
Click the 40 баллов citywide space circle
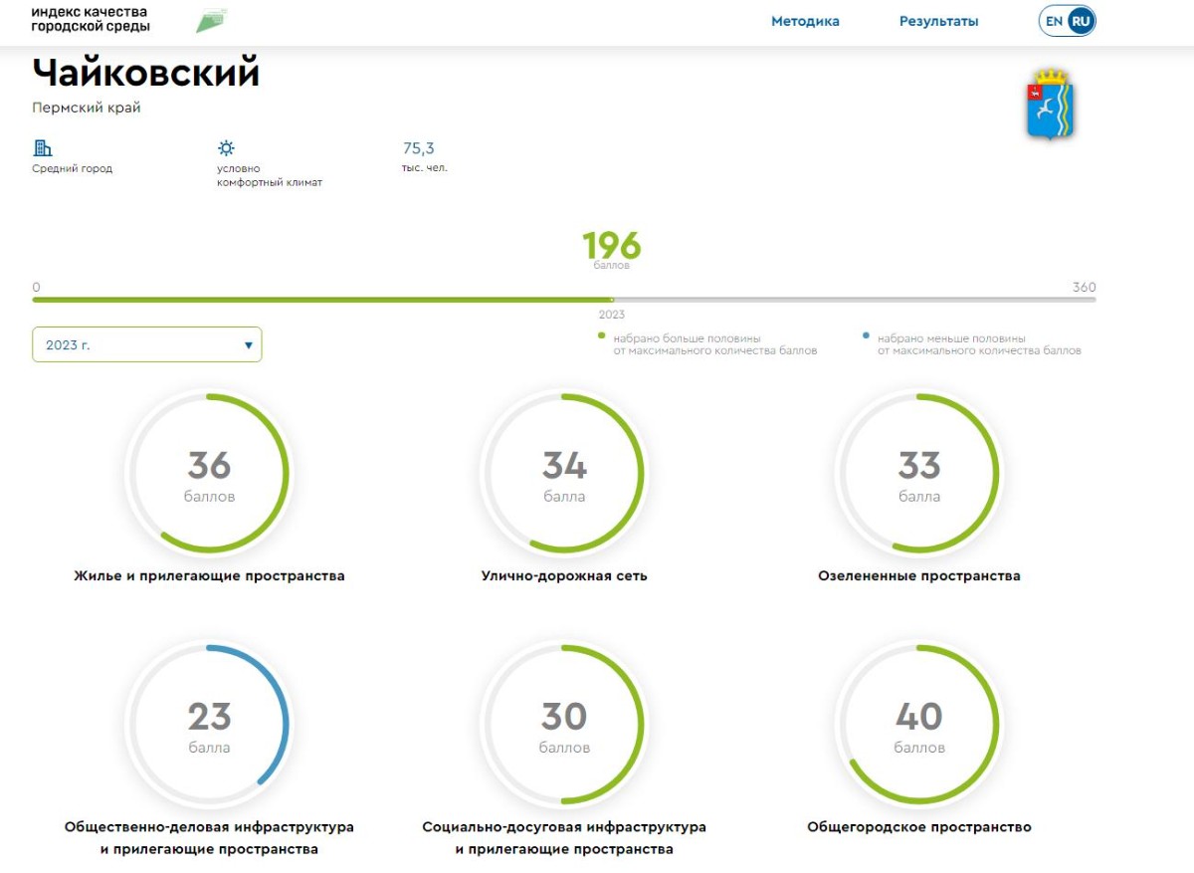point(918,725)
